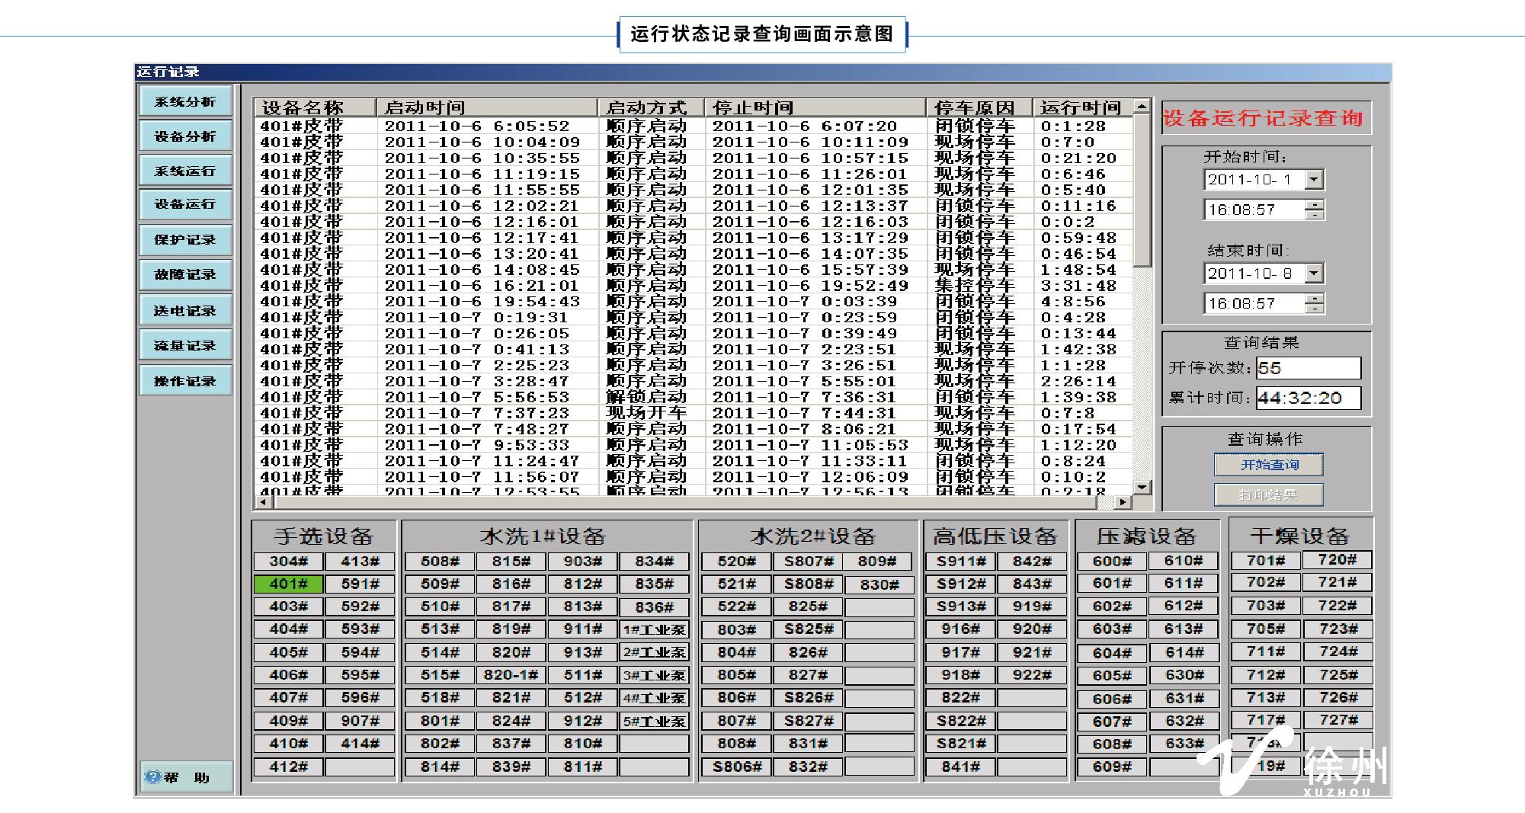The width and height of the screenshot is (1525, 813).
Task: Click the 帮助 help icon button
Action: [185, 777]
